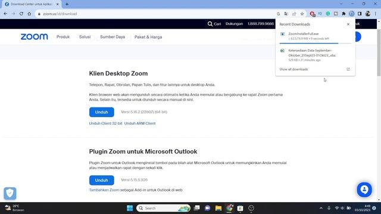Click the address bar URL
This screenshot has height=214, width=381.
(60, 14)
